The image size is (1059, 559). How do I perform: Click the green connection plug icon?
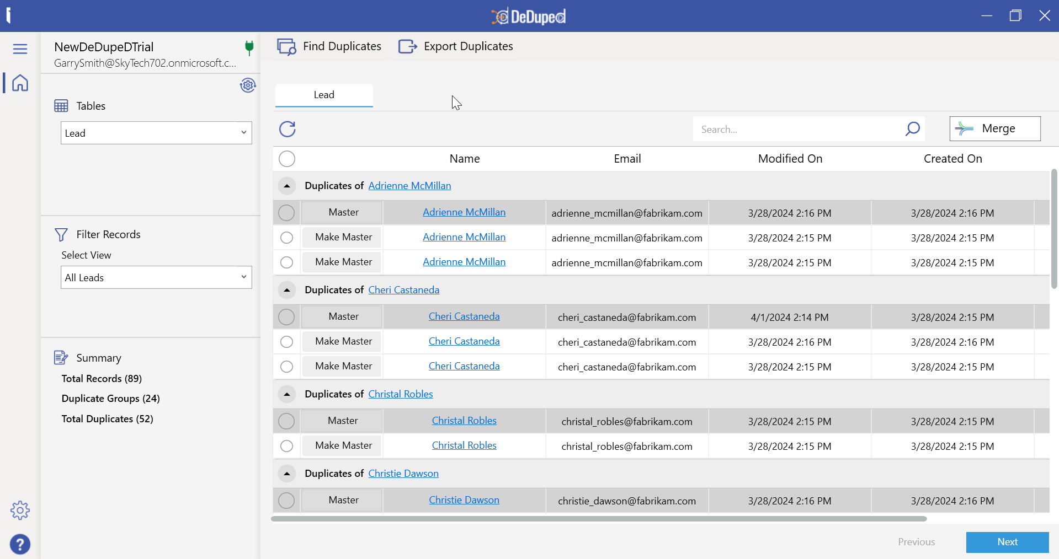249,48
